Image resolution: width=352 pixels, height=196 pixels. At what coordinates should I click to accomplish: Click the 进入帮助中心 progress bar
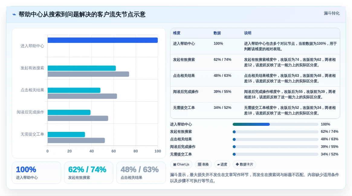coord(276,124)
